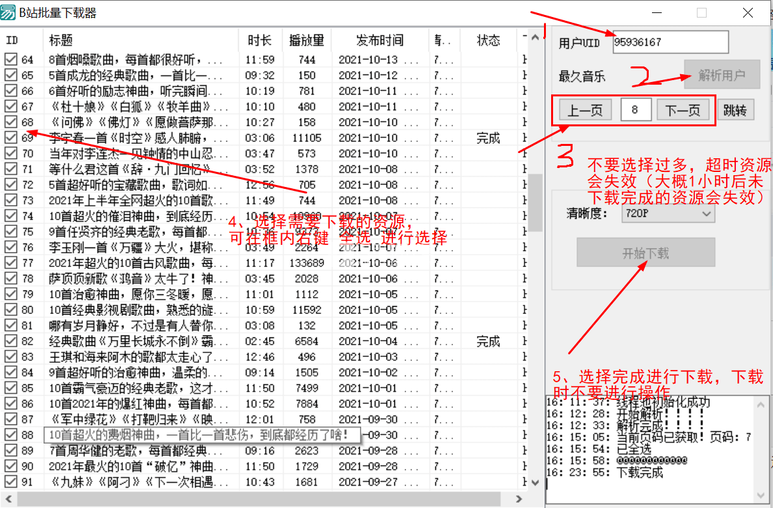The height and width of the screenshot is (508, 773).
Task: Select the row 《九妹》《阿刁》
Action: click(x=264, y=482)
